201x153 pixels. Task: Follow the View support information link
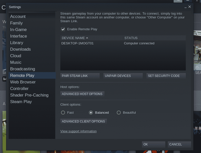79,131
